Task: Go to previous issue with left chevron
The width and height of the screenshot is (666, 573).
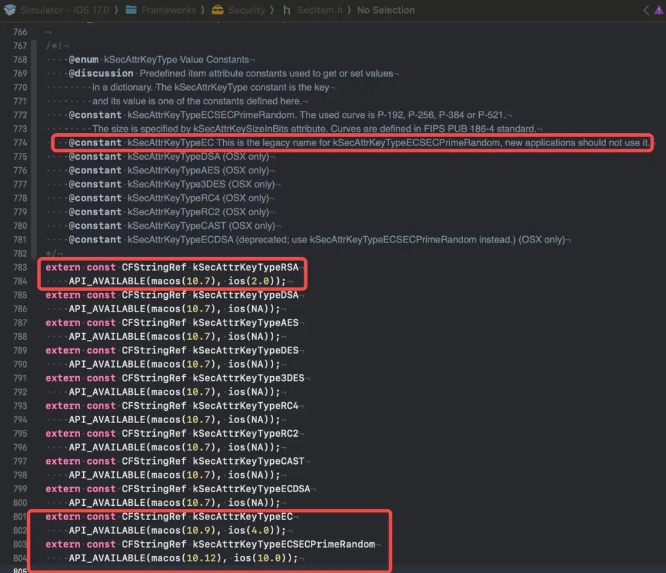Action: click(x=646, y=10)
